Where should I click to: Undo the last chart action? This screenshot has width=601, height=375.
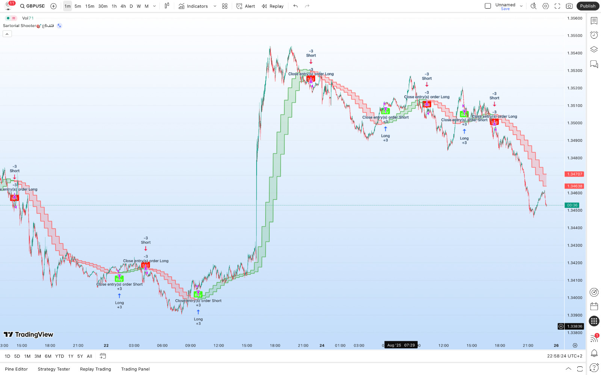(x=296, y=6)
